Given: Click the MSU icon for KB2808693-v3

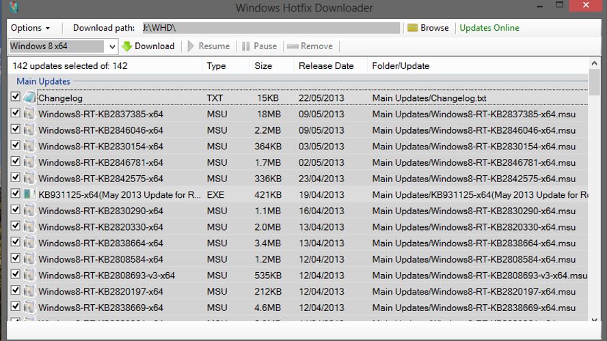Looking at the screenshot, I should [x=29, y=275].
